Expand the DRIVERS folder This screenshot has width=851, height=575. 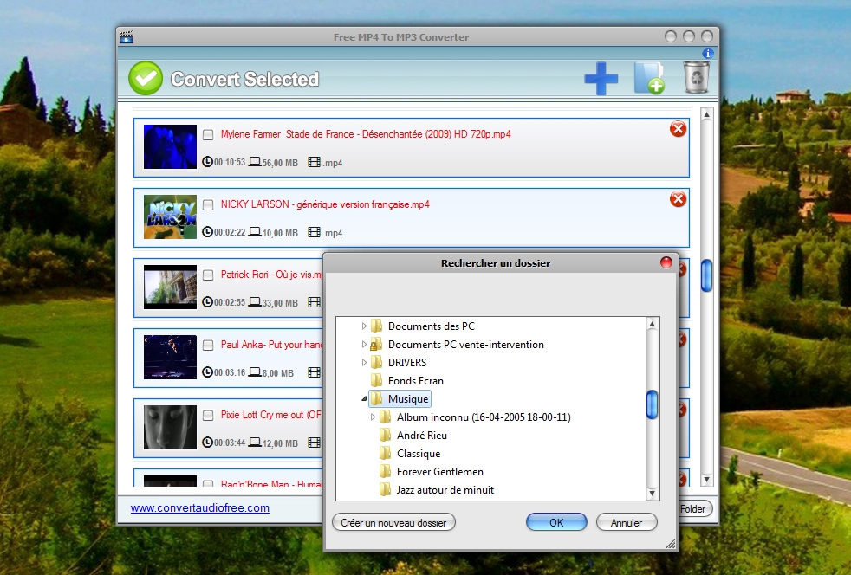tap(364, 362)
